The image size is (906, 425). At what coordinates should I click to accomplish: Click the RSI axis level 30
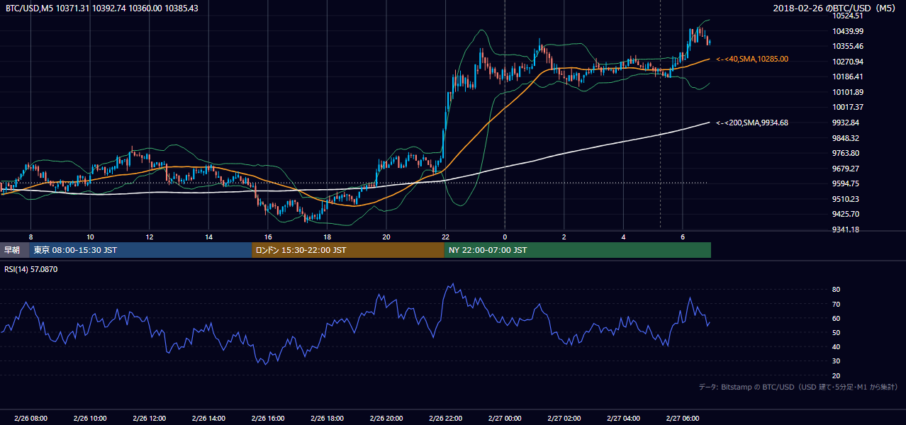pyautogui.click(x=836, y=361)
